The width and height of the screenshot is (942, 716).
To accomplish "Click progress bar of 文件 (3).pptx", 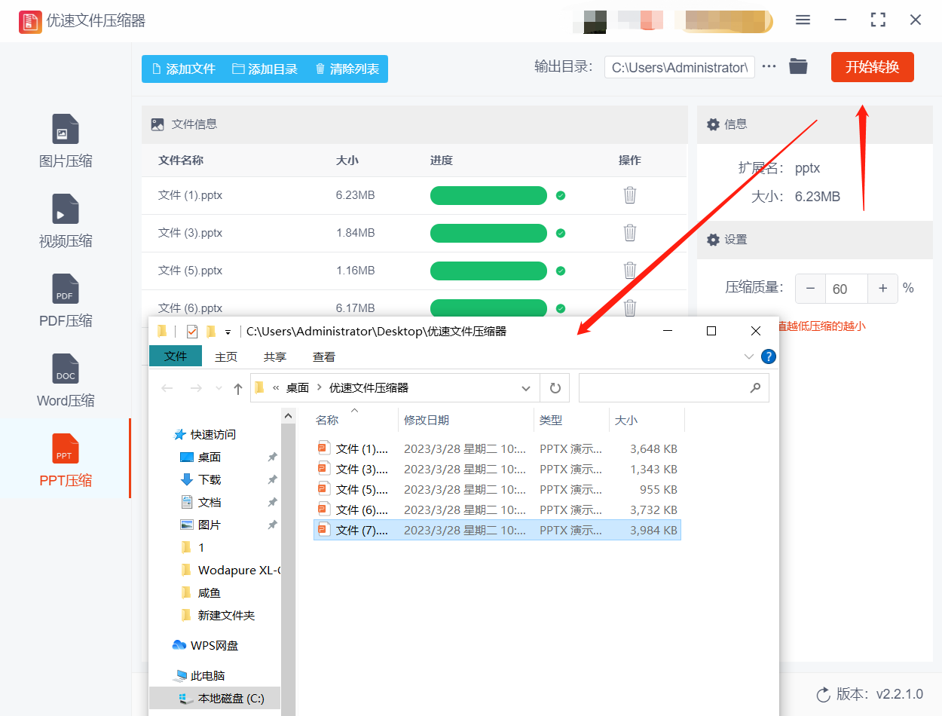I will (488, 233).
